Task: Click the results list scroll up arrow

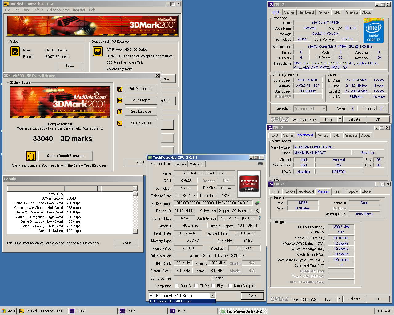Action: tap(135, 188)
